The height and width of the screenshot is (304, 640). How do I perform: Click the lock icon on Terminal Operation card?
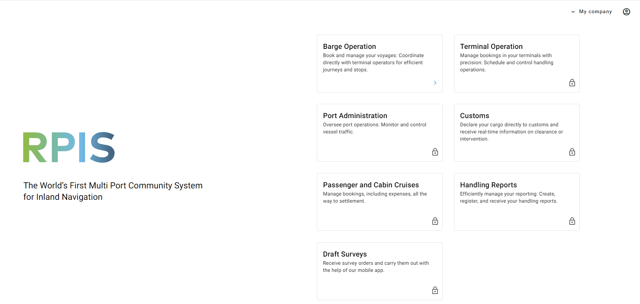click(572, 83)
